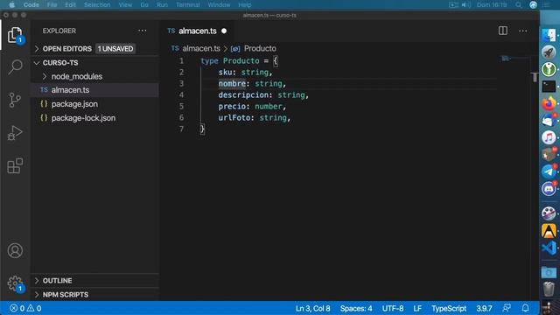
Task: Select almacen.ts in file explorer
Action: coord(94,90)
